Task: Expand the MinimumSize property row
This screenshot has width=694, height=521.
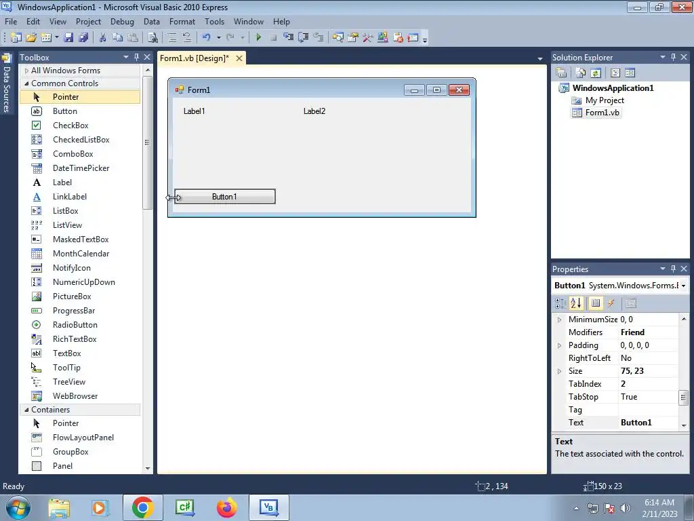Action: point(559,320)
